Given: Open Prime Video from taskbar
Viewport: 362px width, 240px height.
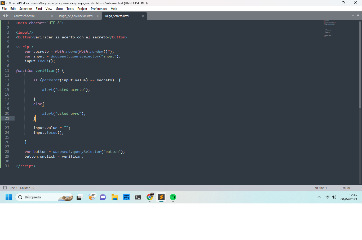Looking at the screenshot, I should click(126, 197).
